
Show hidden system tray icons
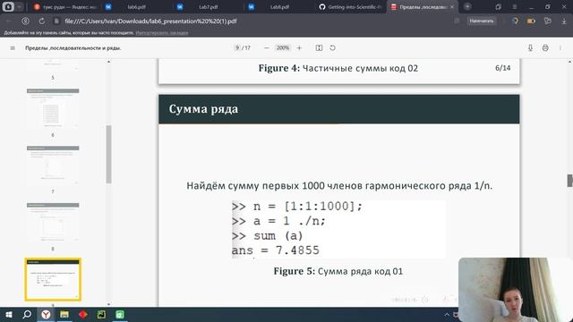click(x=447, y=314)
